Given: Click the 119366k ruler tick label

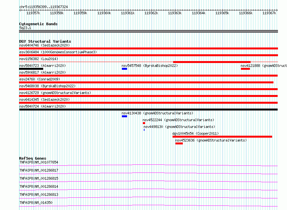Looking at the screenshot, I should click(x=246, y=13).
